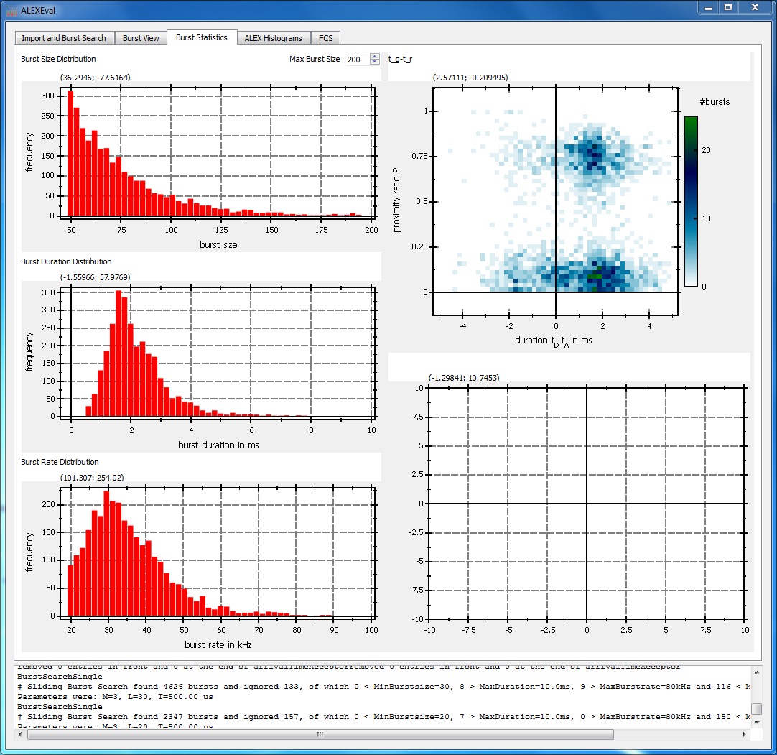The image size is (777, 755).
Task: Switch to the FCS tab
Action: coord(325,38)
